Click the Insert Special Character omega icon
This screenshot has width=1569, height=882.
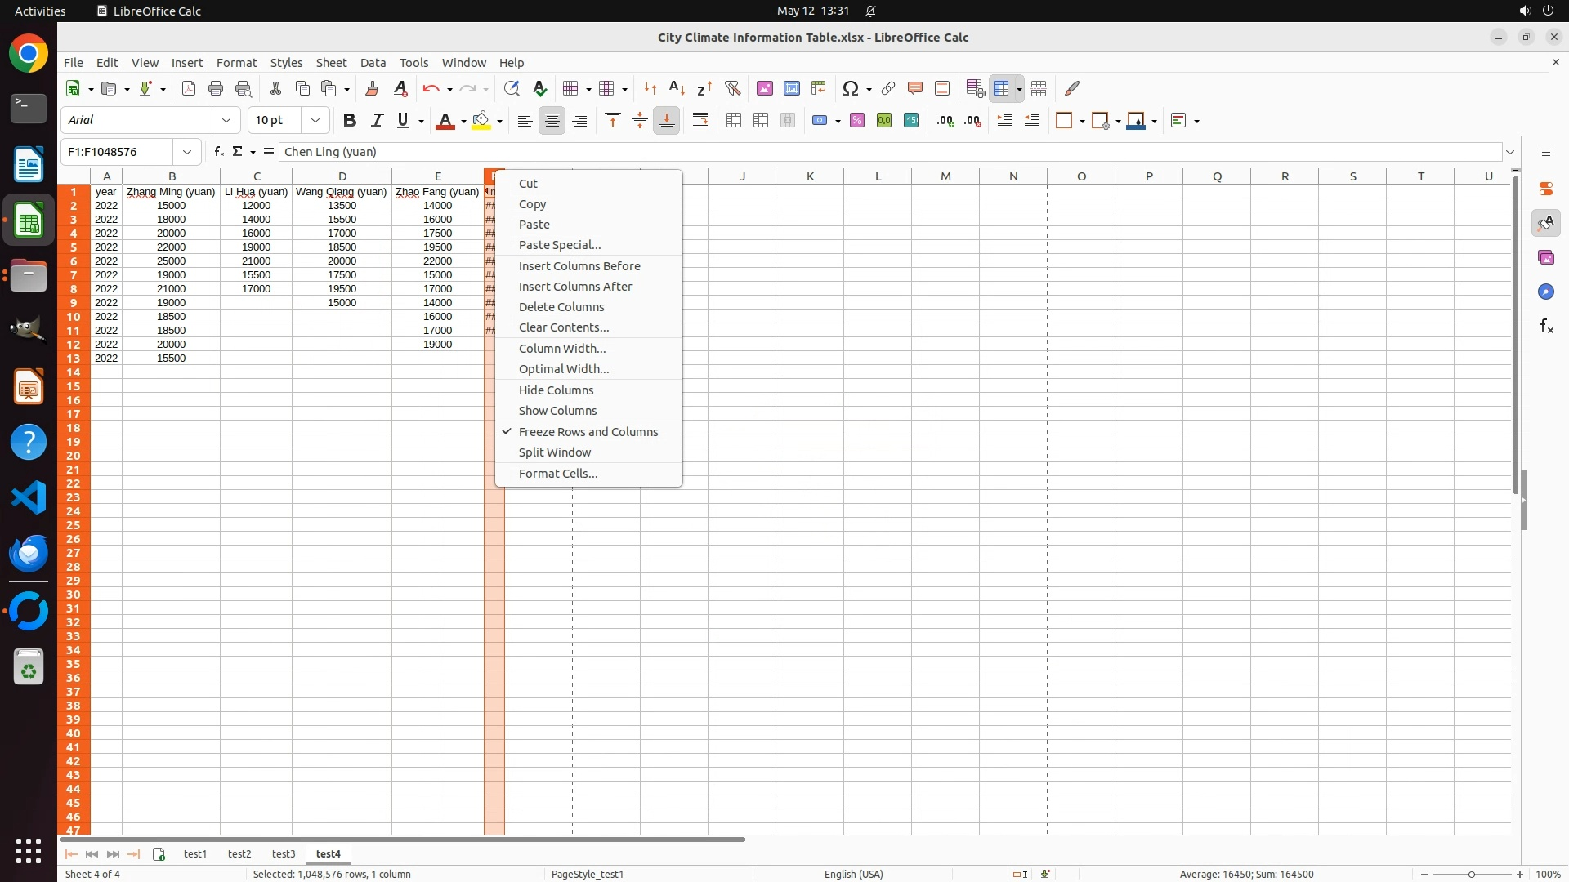[851, 88]
